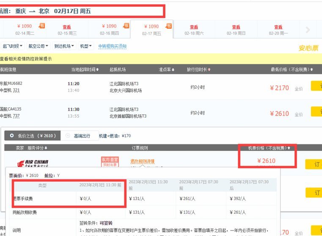Click aircraft type link 321

click(x=16, y=90)
